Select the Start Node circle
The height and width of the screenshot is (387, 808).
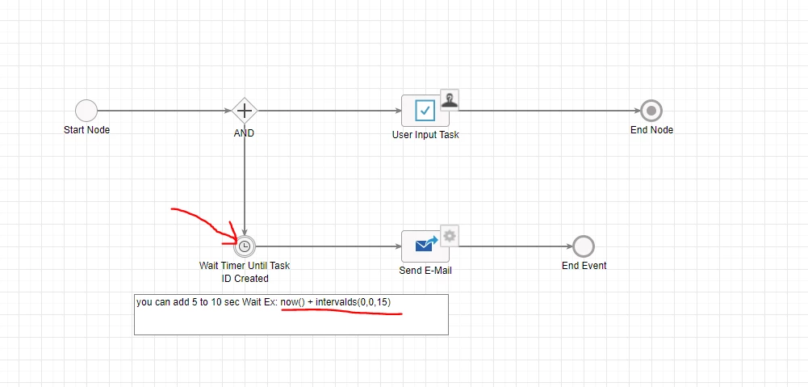[86, 111]
